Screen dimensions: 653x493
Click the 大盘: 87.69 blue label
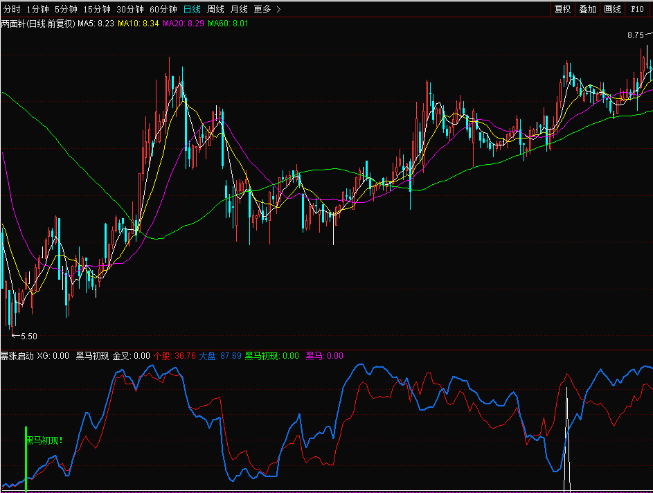(220, 356)
